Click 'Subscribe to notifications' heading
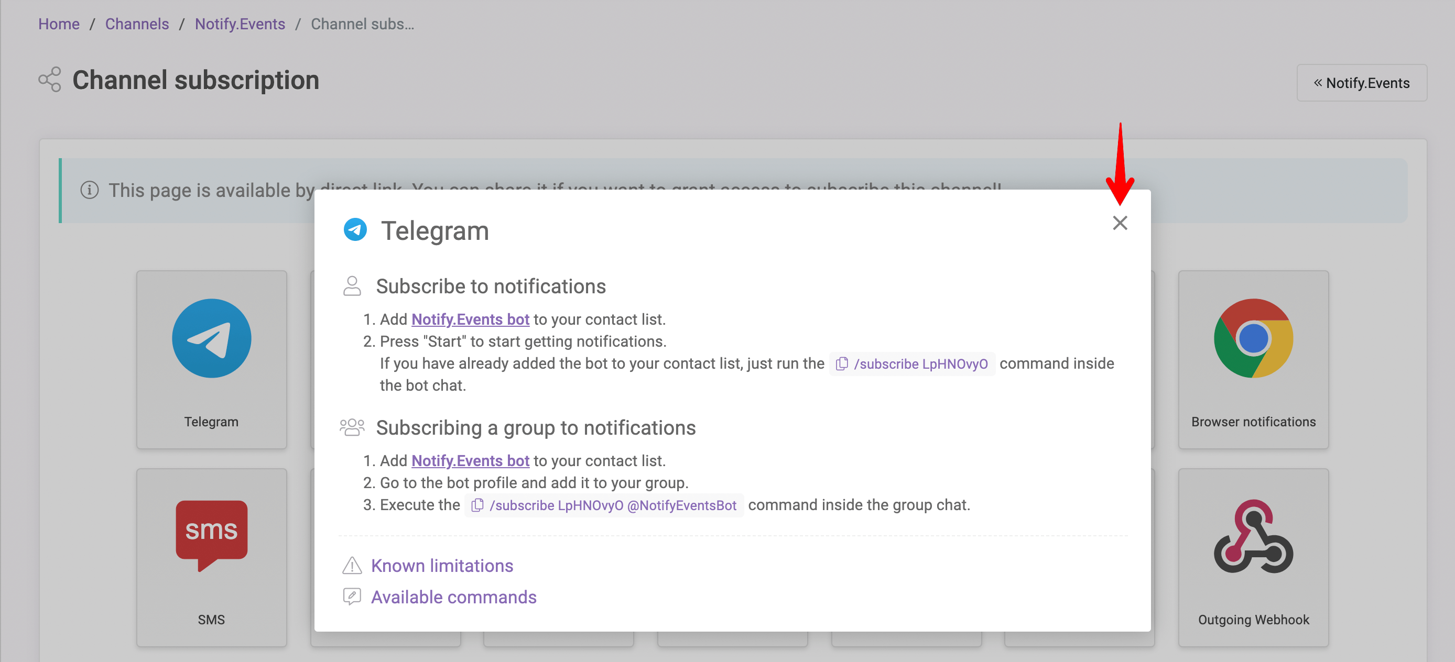This screenshot has width=1455, height=662. point(491,286)
